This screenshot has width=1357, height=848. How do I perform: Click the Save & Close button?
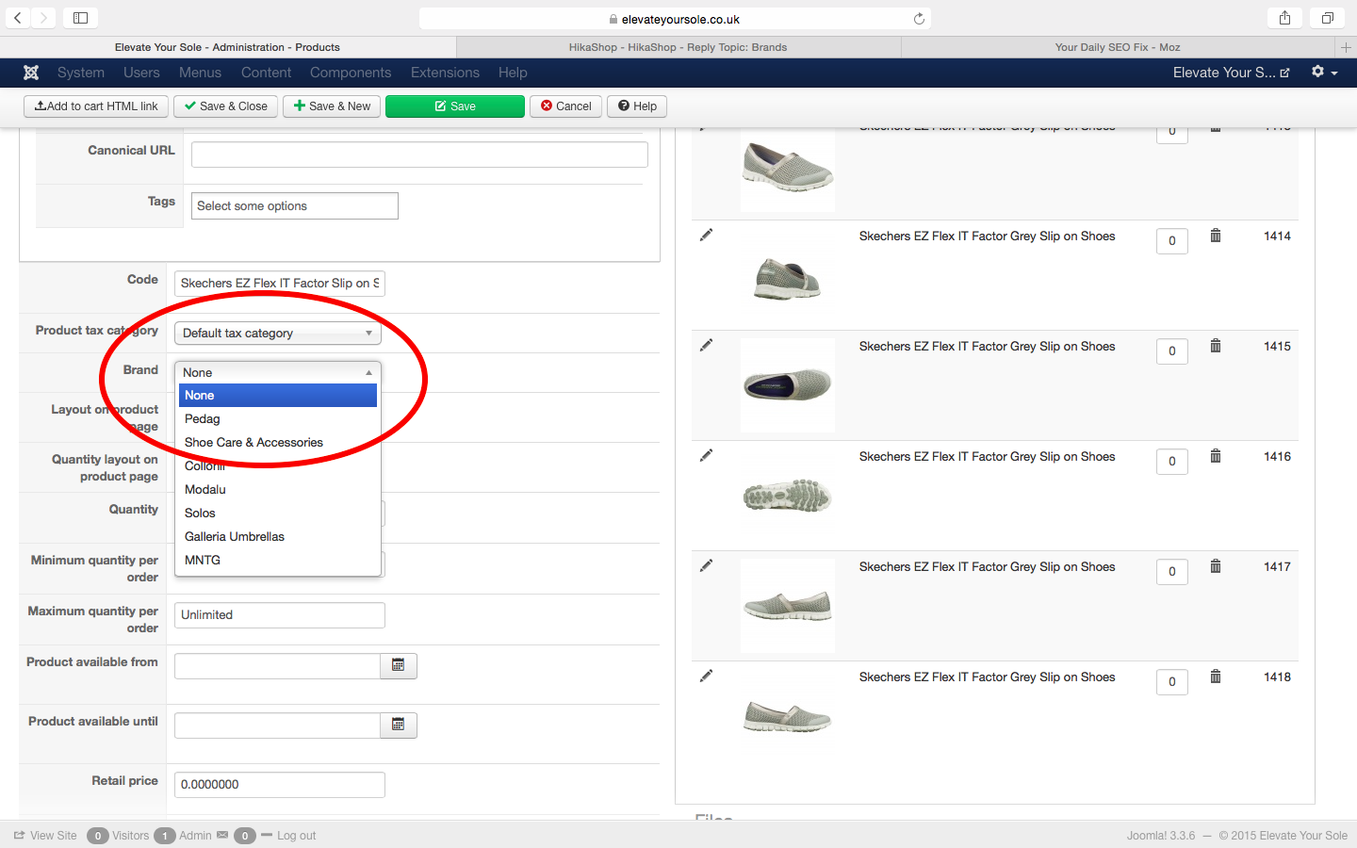click(226, 106)
